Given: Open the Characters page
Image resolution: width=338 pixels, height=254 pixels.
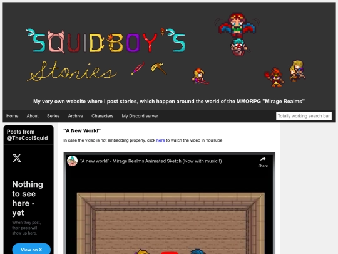Looking at the screenshot, I should [x=103, y=116].
